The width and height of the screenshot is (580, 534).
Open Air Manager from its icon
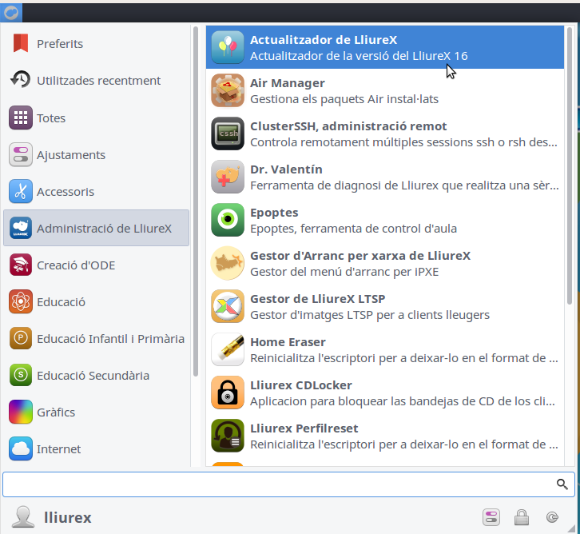pos(228,90)
